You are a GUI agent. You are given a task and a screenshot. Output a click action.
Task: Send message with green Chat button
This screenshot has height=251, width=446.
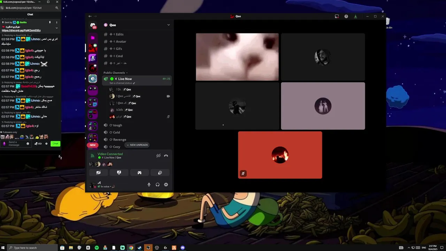(x=55, y=144)
